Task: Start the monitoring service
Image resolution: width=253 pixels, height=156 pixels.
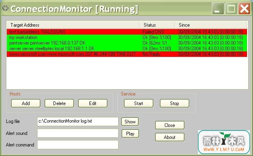Action: 138,103
